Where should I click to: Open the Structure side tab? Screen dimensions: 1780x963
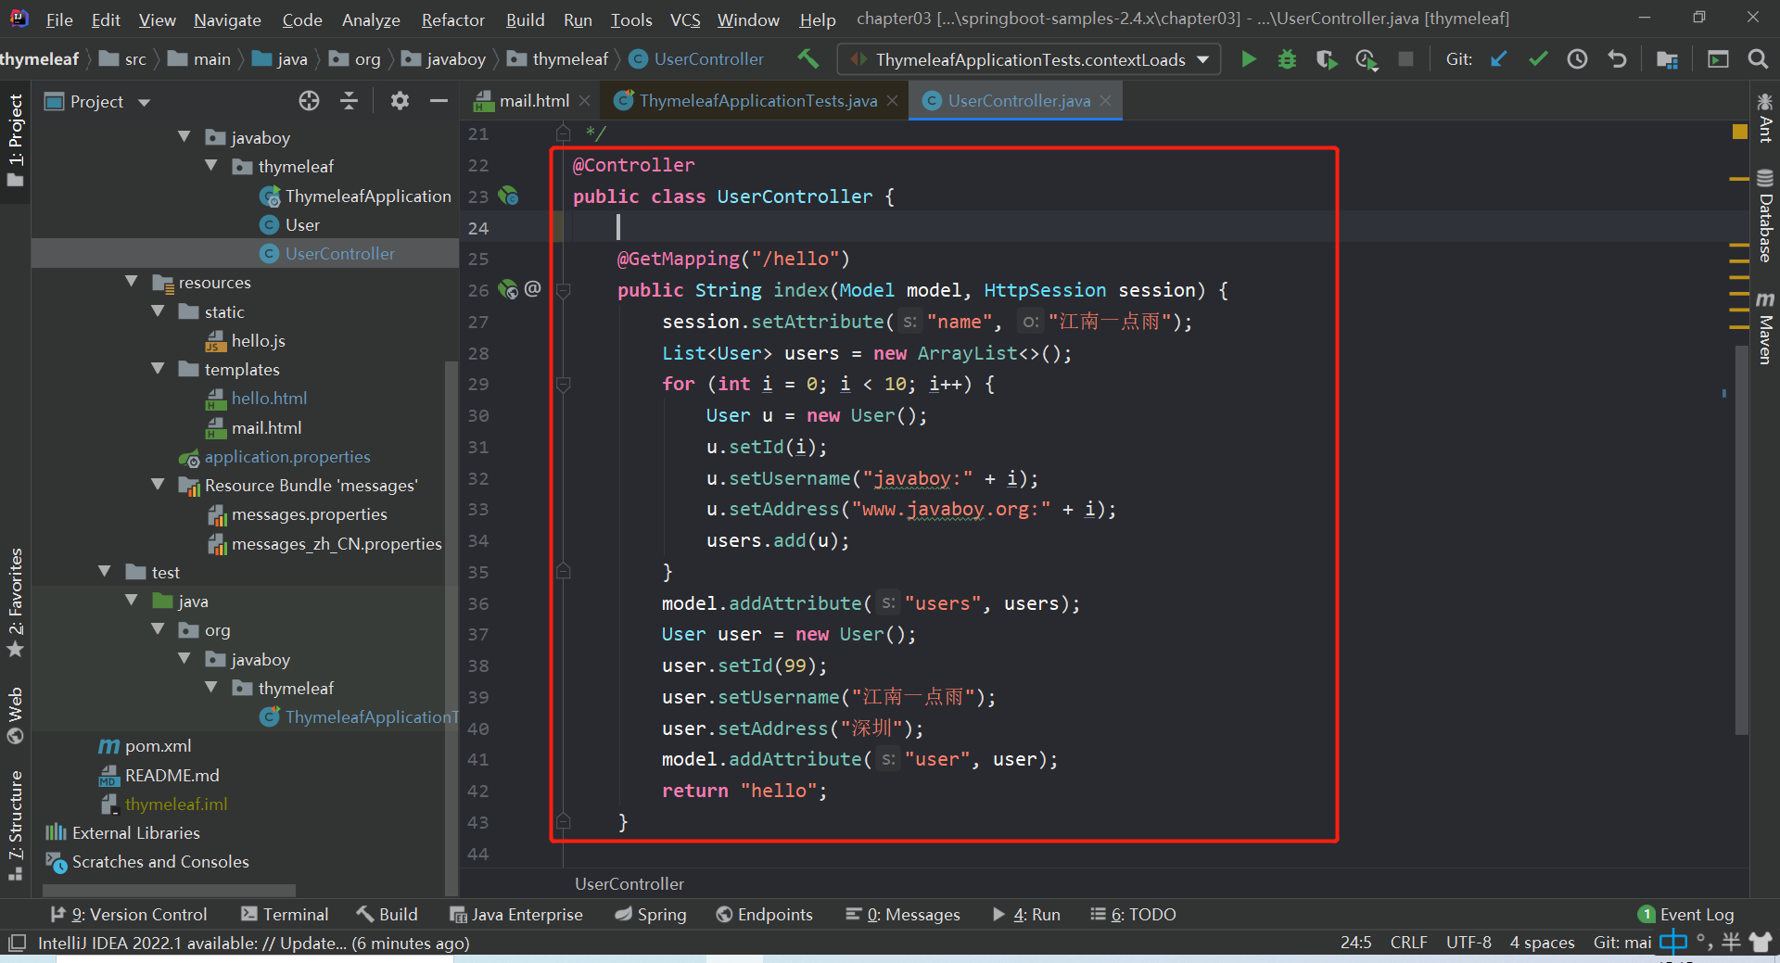(x=15, y=825)
